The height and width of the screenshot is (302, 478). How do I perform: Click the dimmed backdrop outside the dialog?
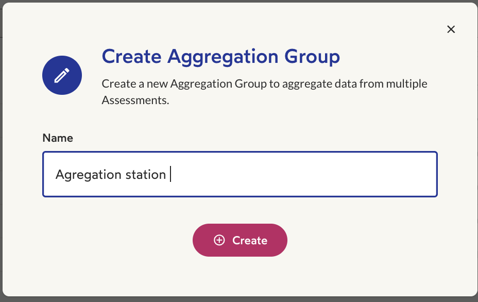pos(1,153)
